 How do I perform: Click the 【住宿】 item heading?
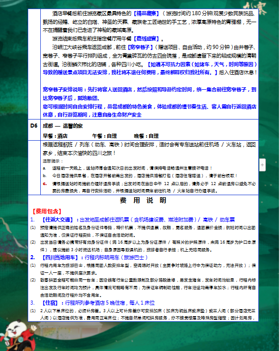[50, 303]
